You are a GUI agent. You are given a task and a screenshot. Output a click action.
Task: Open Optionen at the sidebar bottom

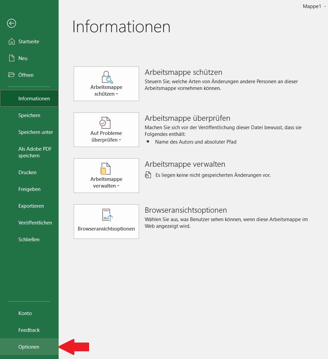[29, 347]
